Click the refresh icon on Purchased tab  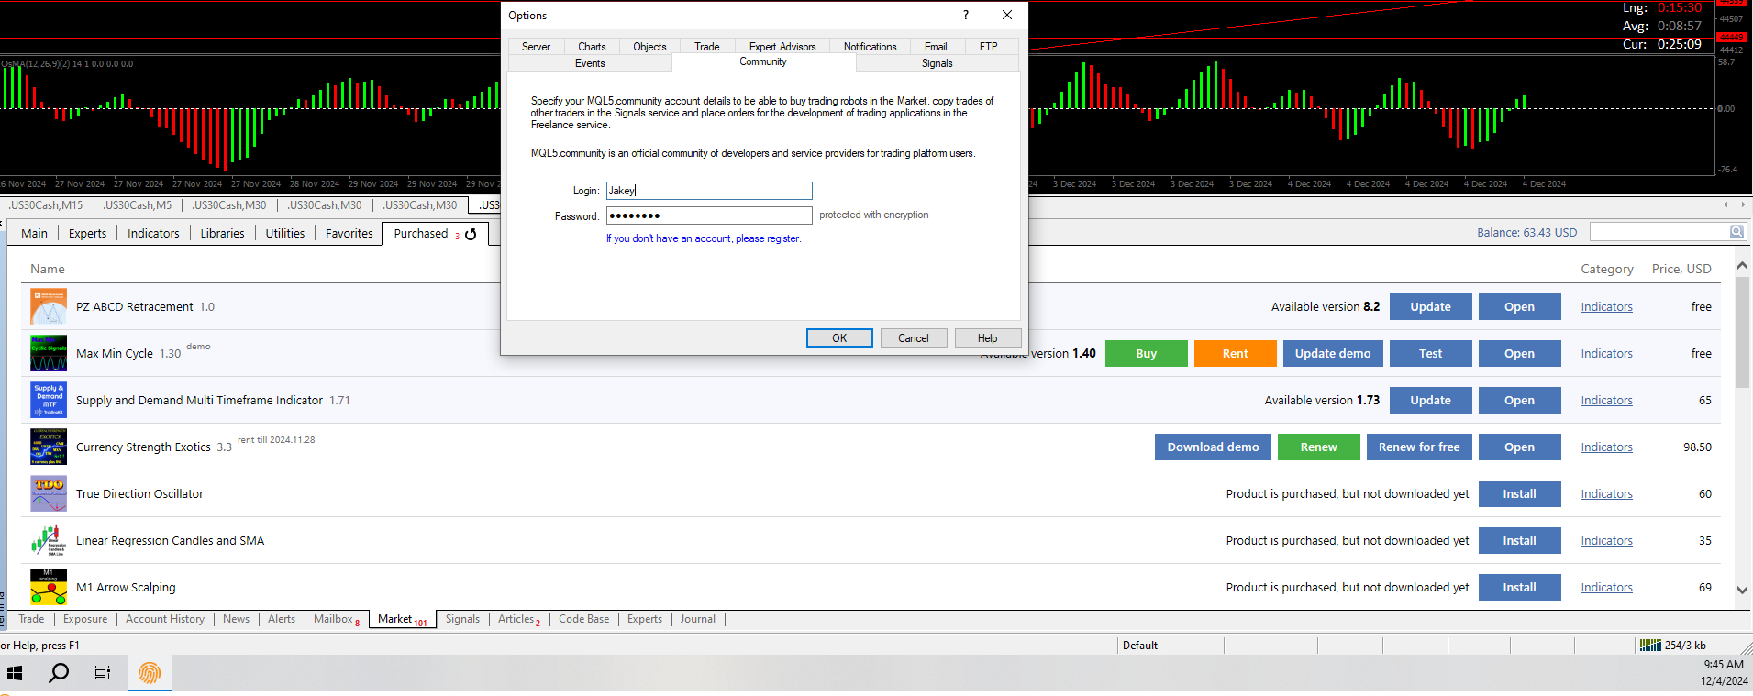[x=471, y=234]
